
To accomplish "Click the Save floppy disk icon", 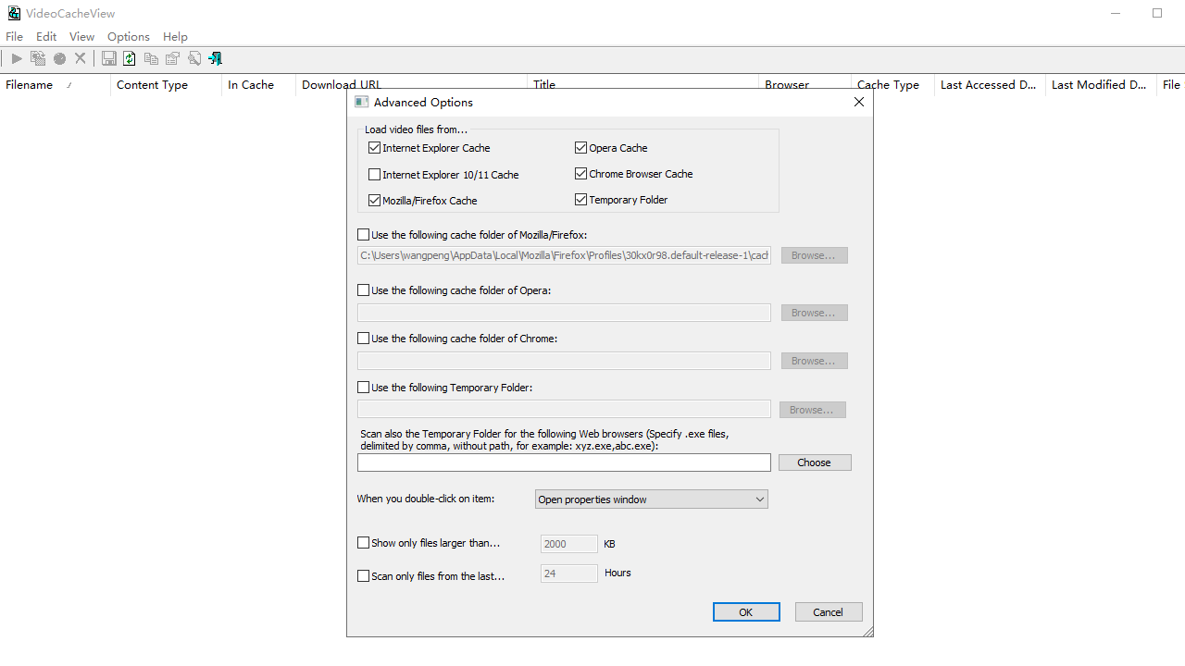I will [x=109, y=59].
